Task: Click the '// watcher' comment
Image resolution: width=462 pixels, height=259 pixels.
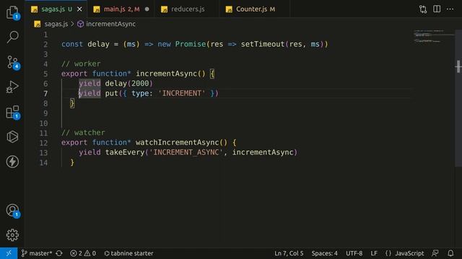Action: coord(83,132)
